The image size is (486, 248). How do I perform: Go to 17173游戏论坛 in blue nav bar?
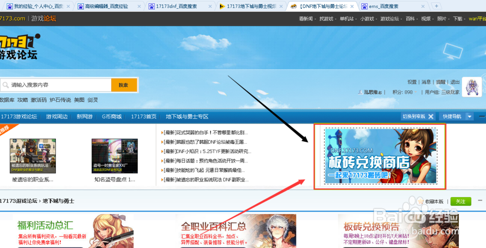19,117
